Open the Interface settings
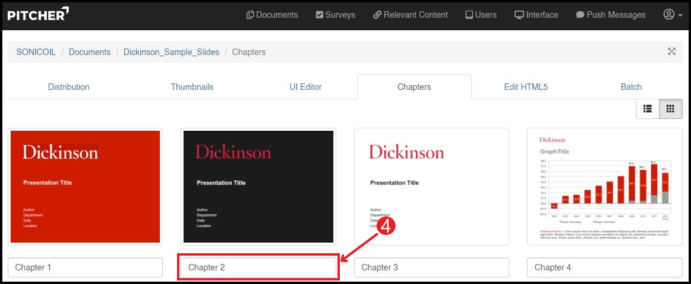This screenshot has width=691, height=284. point(536,15)
